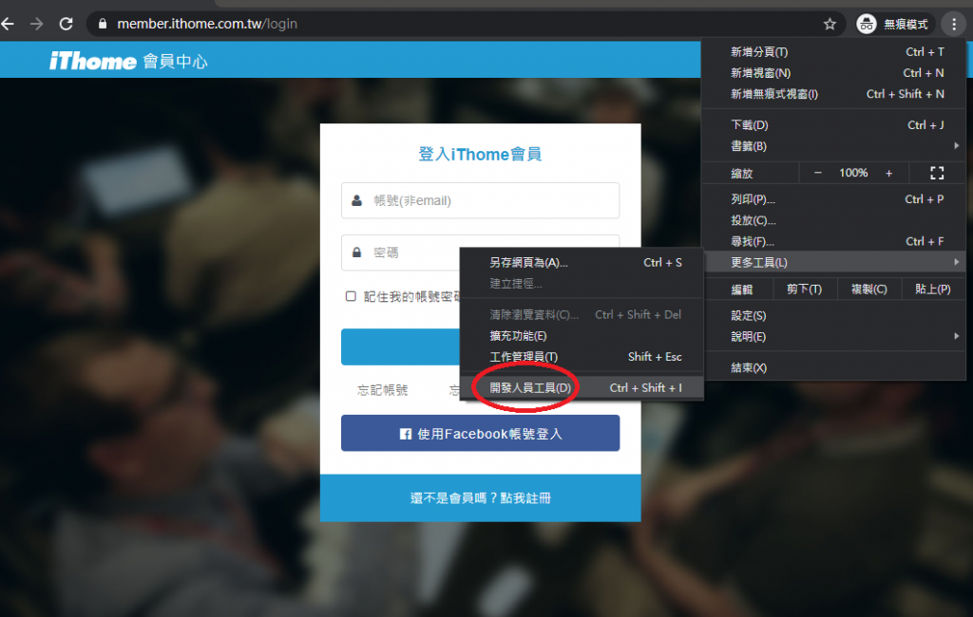
Task: Click the 帳號(非email) input field
Action: (x=480, y=200)
